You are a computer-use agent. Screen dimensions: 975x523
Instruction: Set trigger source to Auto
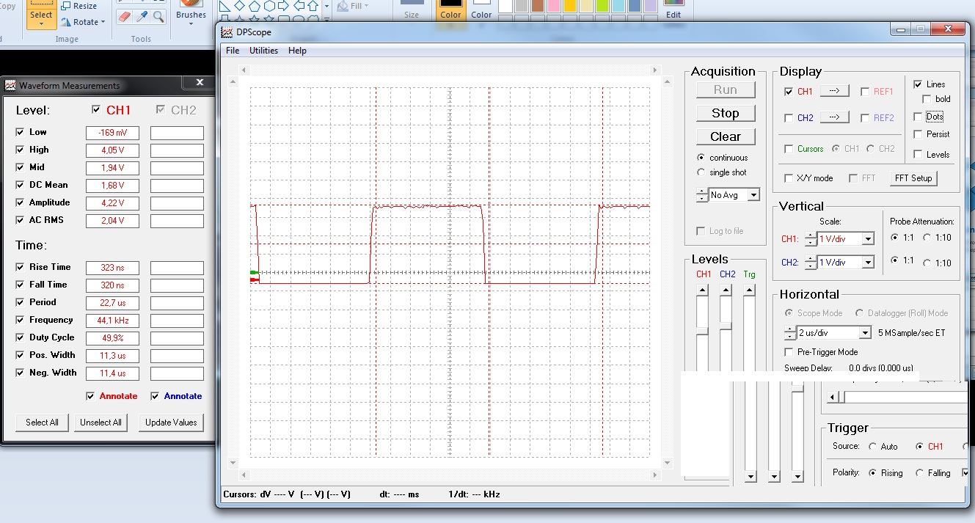point(873,446)
